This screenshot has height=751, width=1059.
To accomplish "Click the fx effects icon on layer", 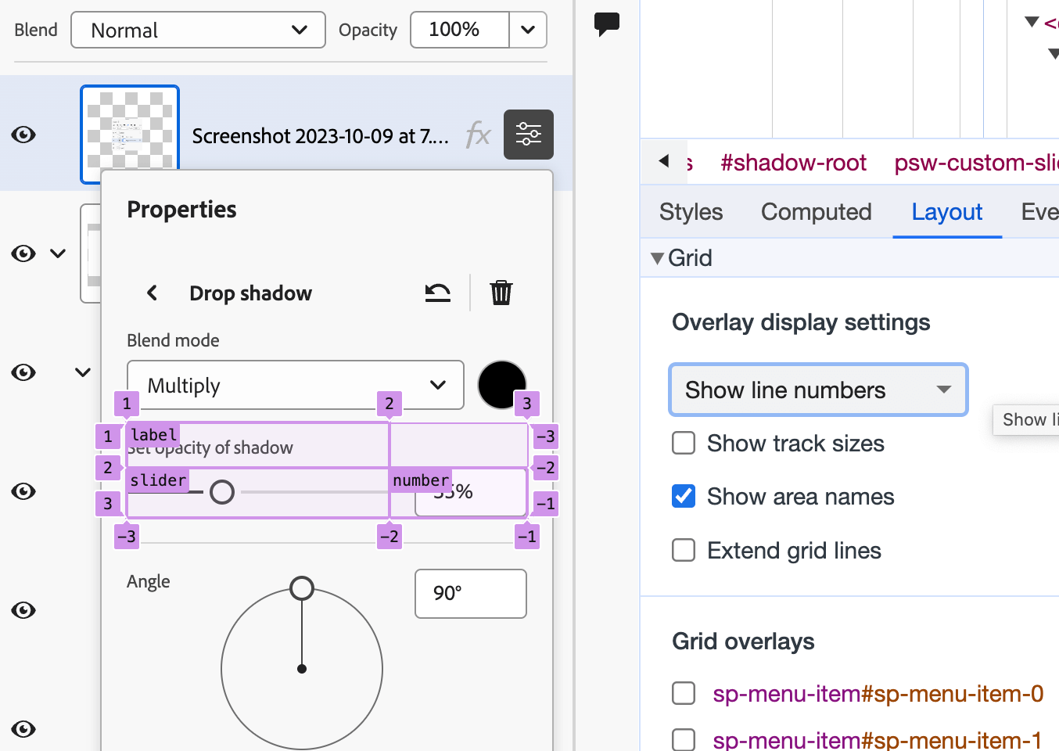I will 478,135.
